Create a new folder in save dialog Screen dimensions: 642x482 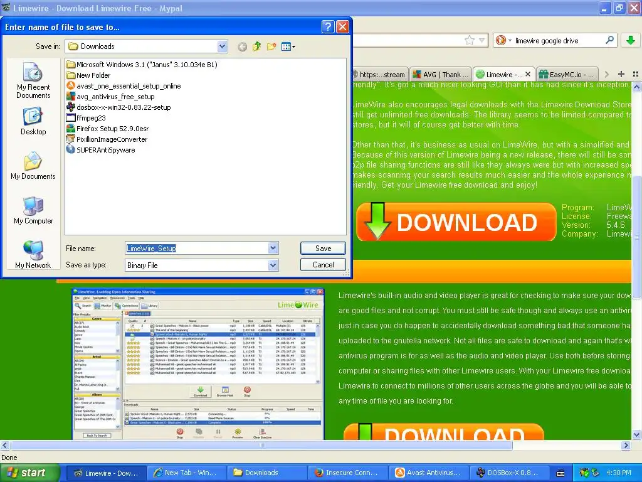(x=271, y=46)
